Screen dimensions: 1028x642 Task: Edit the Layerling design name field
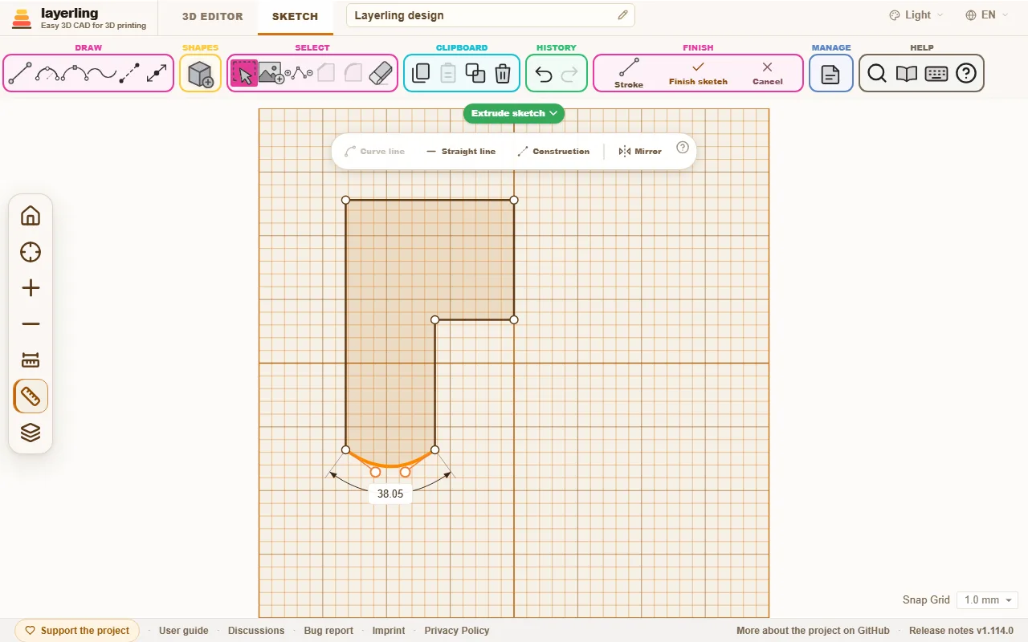pyautogui.click(x=490, y=15)
